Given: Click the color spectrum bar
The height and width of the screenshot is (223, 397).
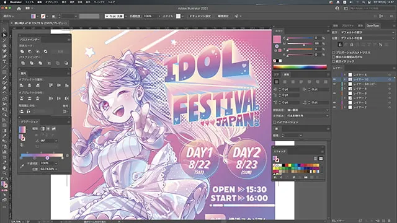Looking at the screenshot, I should pos(300,67).
